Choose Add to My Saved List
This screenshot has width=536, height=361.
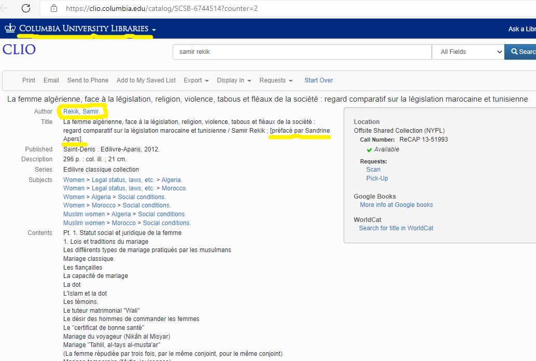pyautogui.click(x=146, y=80)
